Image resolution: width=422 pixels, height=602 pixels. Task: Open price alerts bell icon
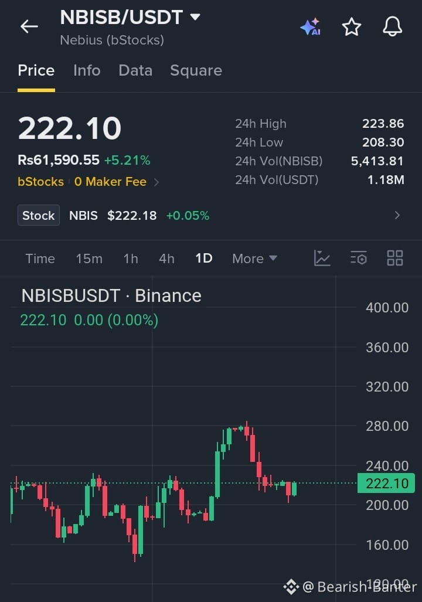tap(393, 26)
